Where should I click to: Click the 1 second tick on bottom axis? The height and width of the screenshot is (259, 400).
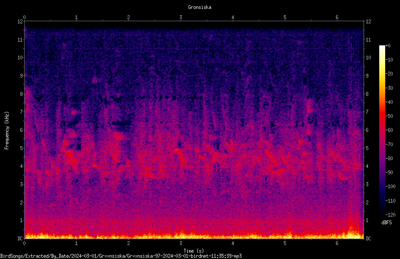76,243
